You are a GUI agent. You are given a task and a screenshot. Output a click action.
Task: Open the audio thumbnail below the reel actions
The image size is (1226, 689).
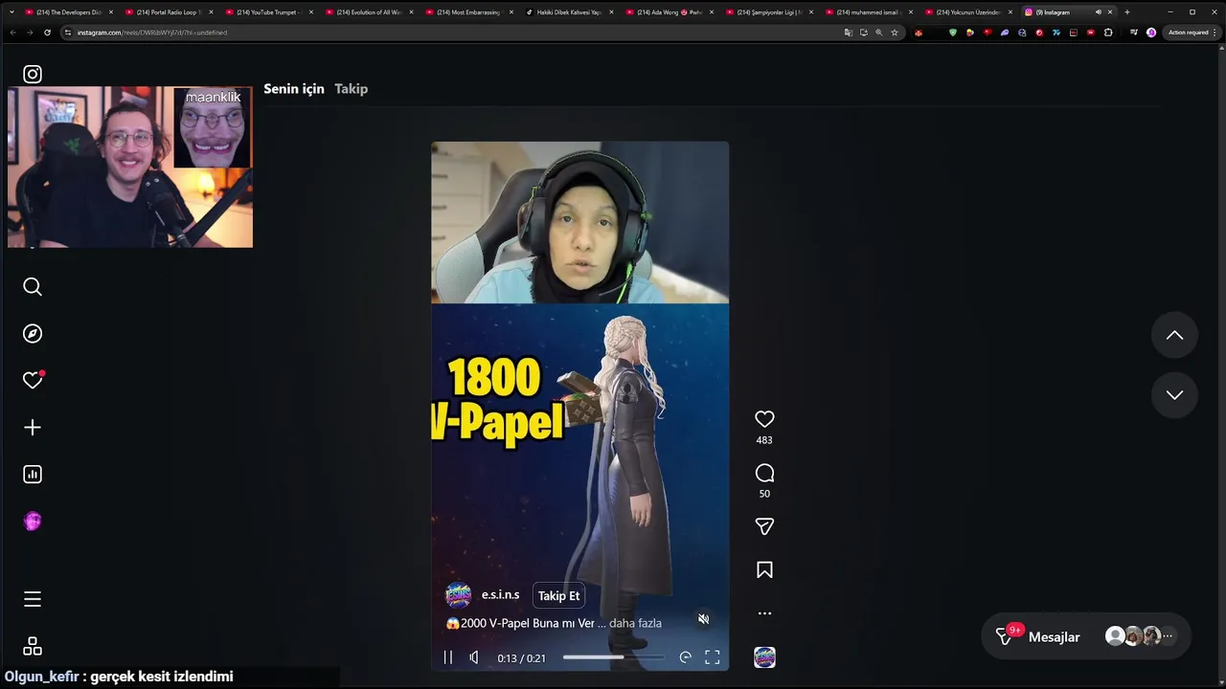pos(764,657)
